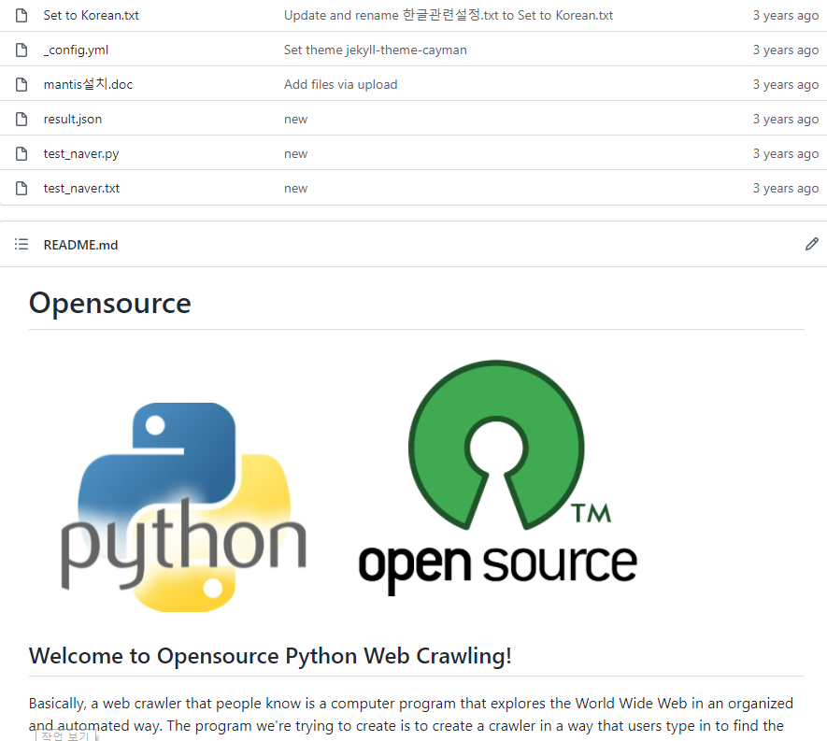Open the test_naver.py file
827x741 pixels.
(x=81, y=154)
